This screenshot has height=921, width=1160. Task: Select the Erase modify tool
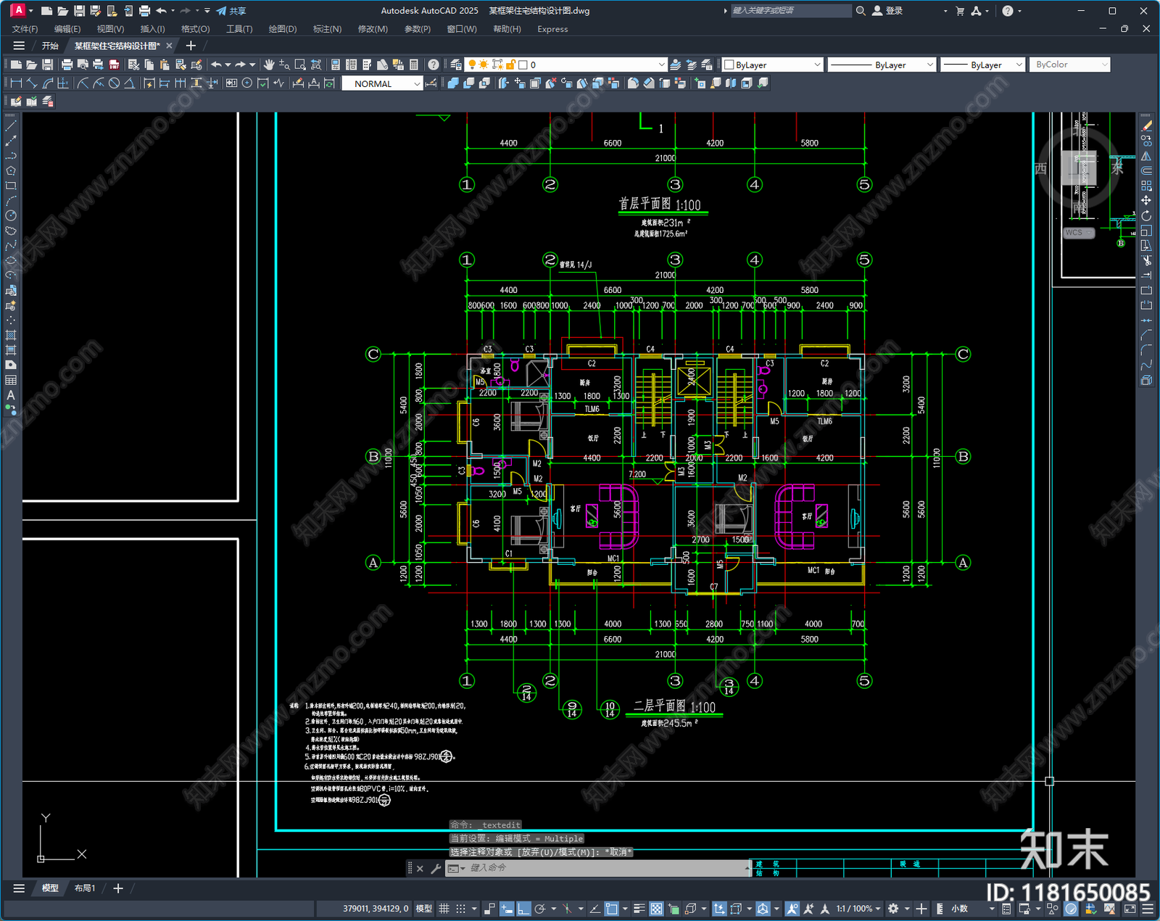[x=1146, y=126]
